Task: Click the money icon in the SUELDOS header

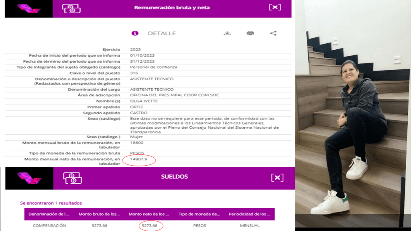Action: (72, 178)
